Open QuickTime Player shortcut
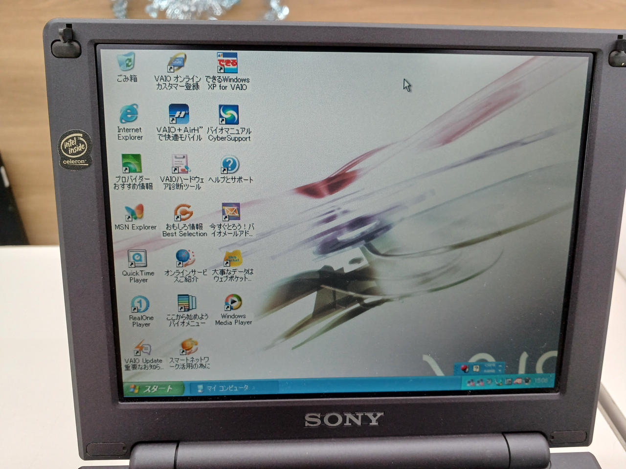Viewport: 626px width, 469px height. pos(137,258)
